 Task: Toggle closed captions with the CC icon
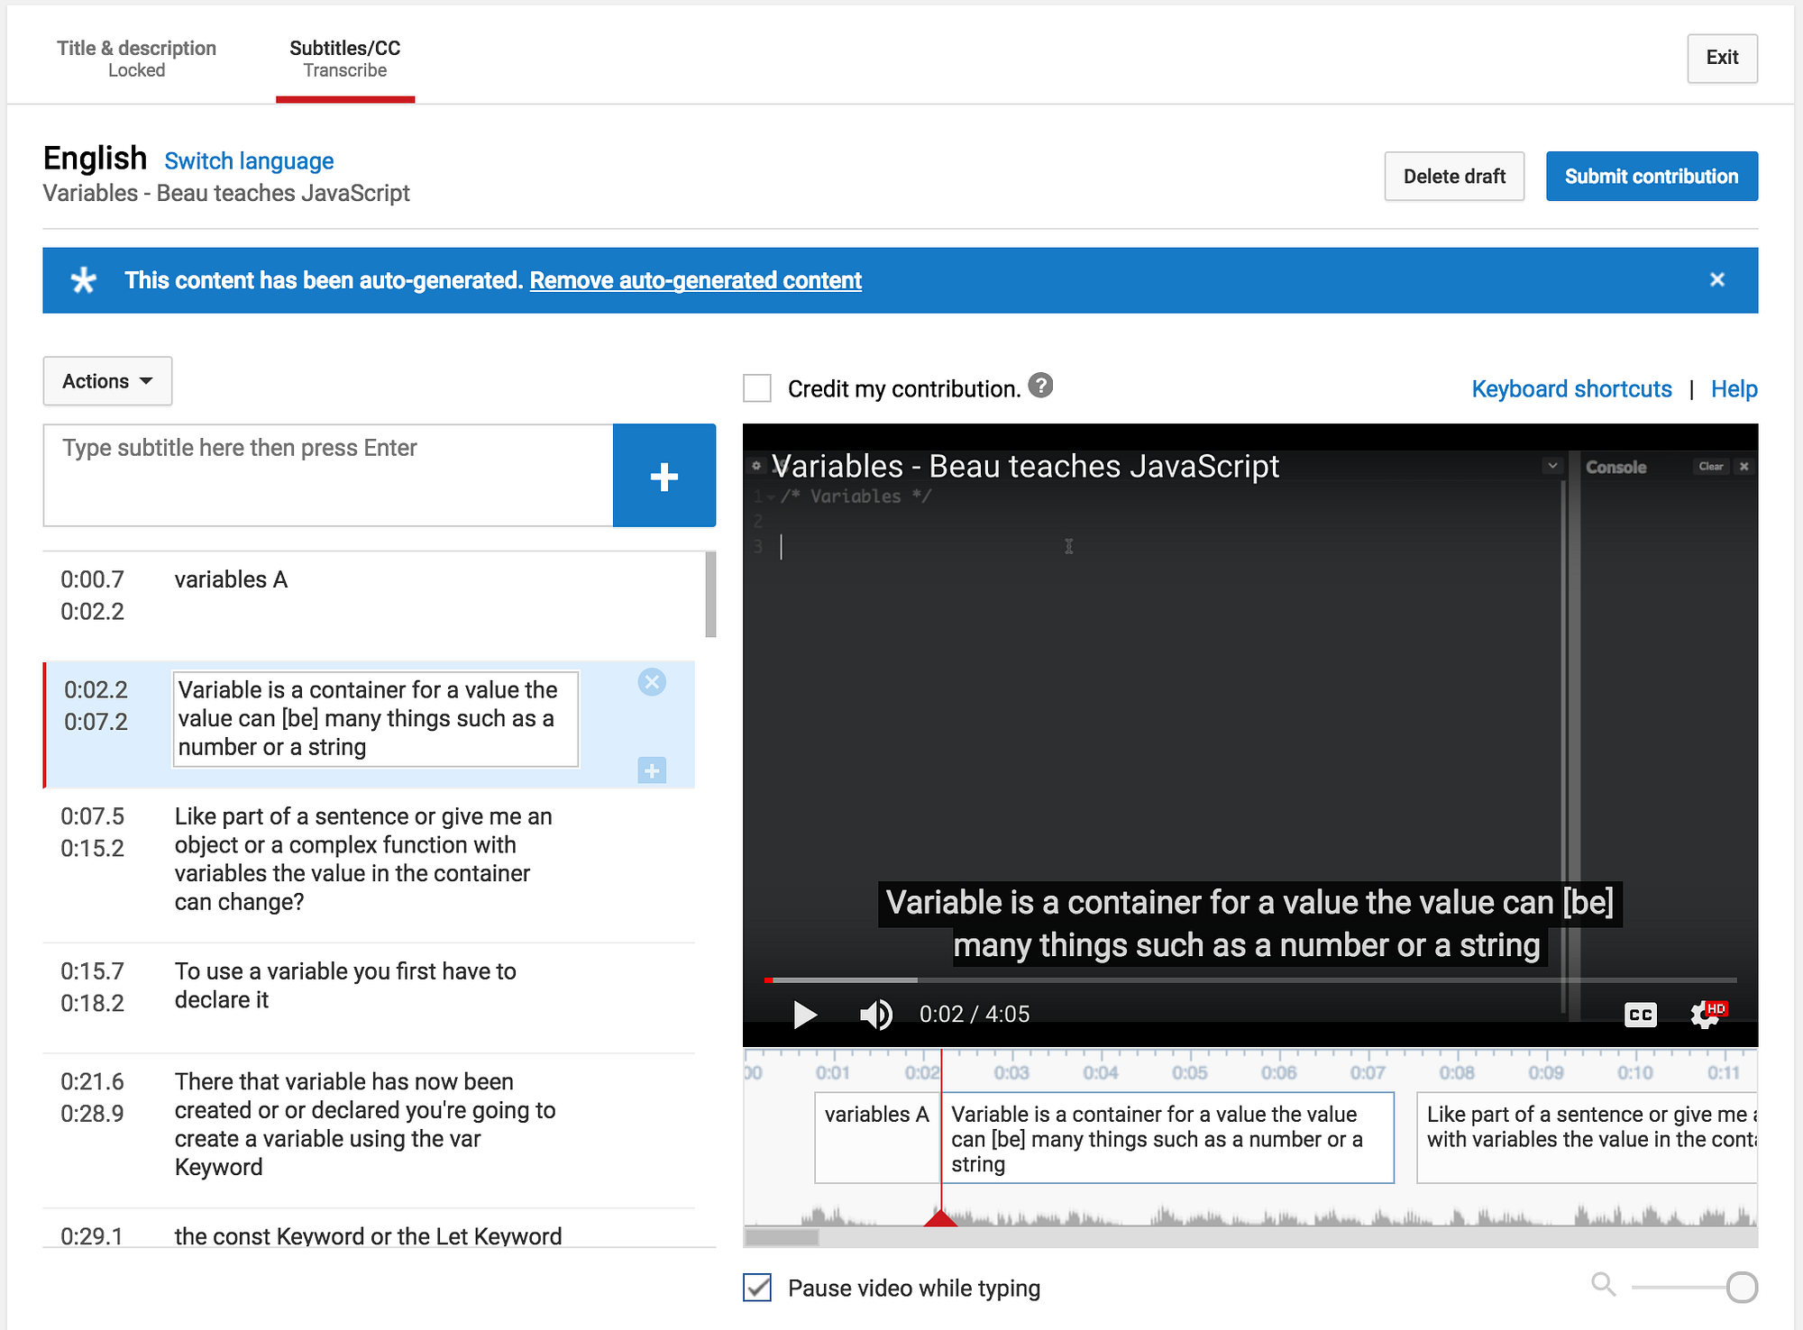point(1641,1015)
